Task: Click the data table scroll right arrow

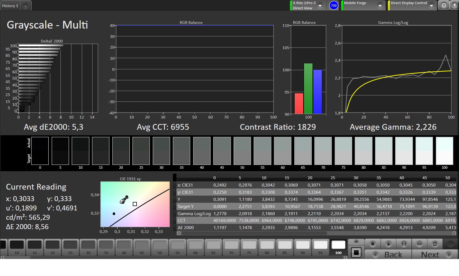Action: point(454,233)
